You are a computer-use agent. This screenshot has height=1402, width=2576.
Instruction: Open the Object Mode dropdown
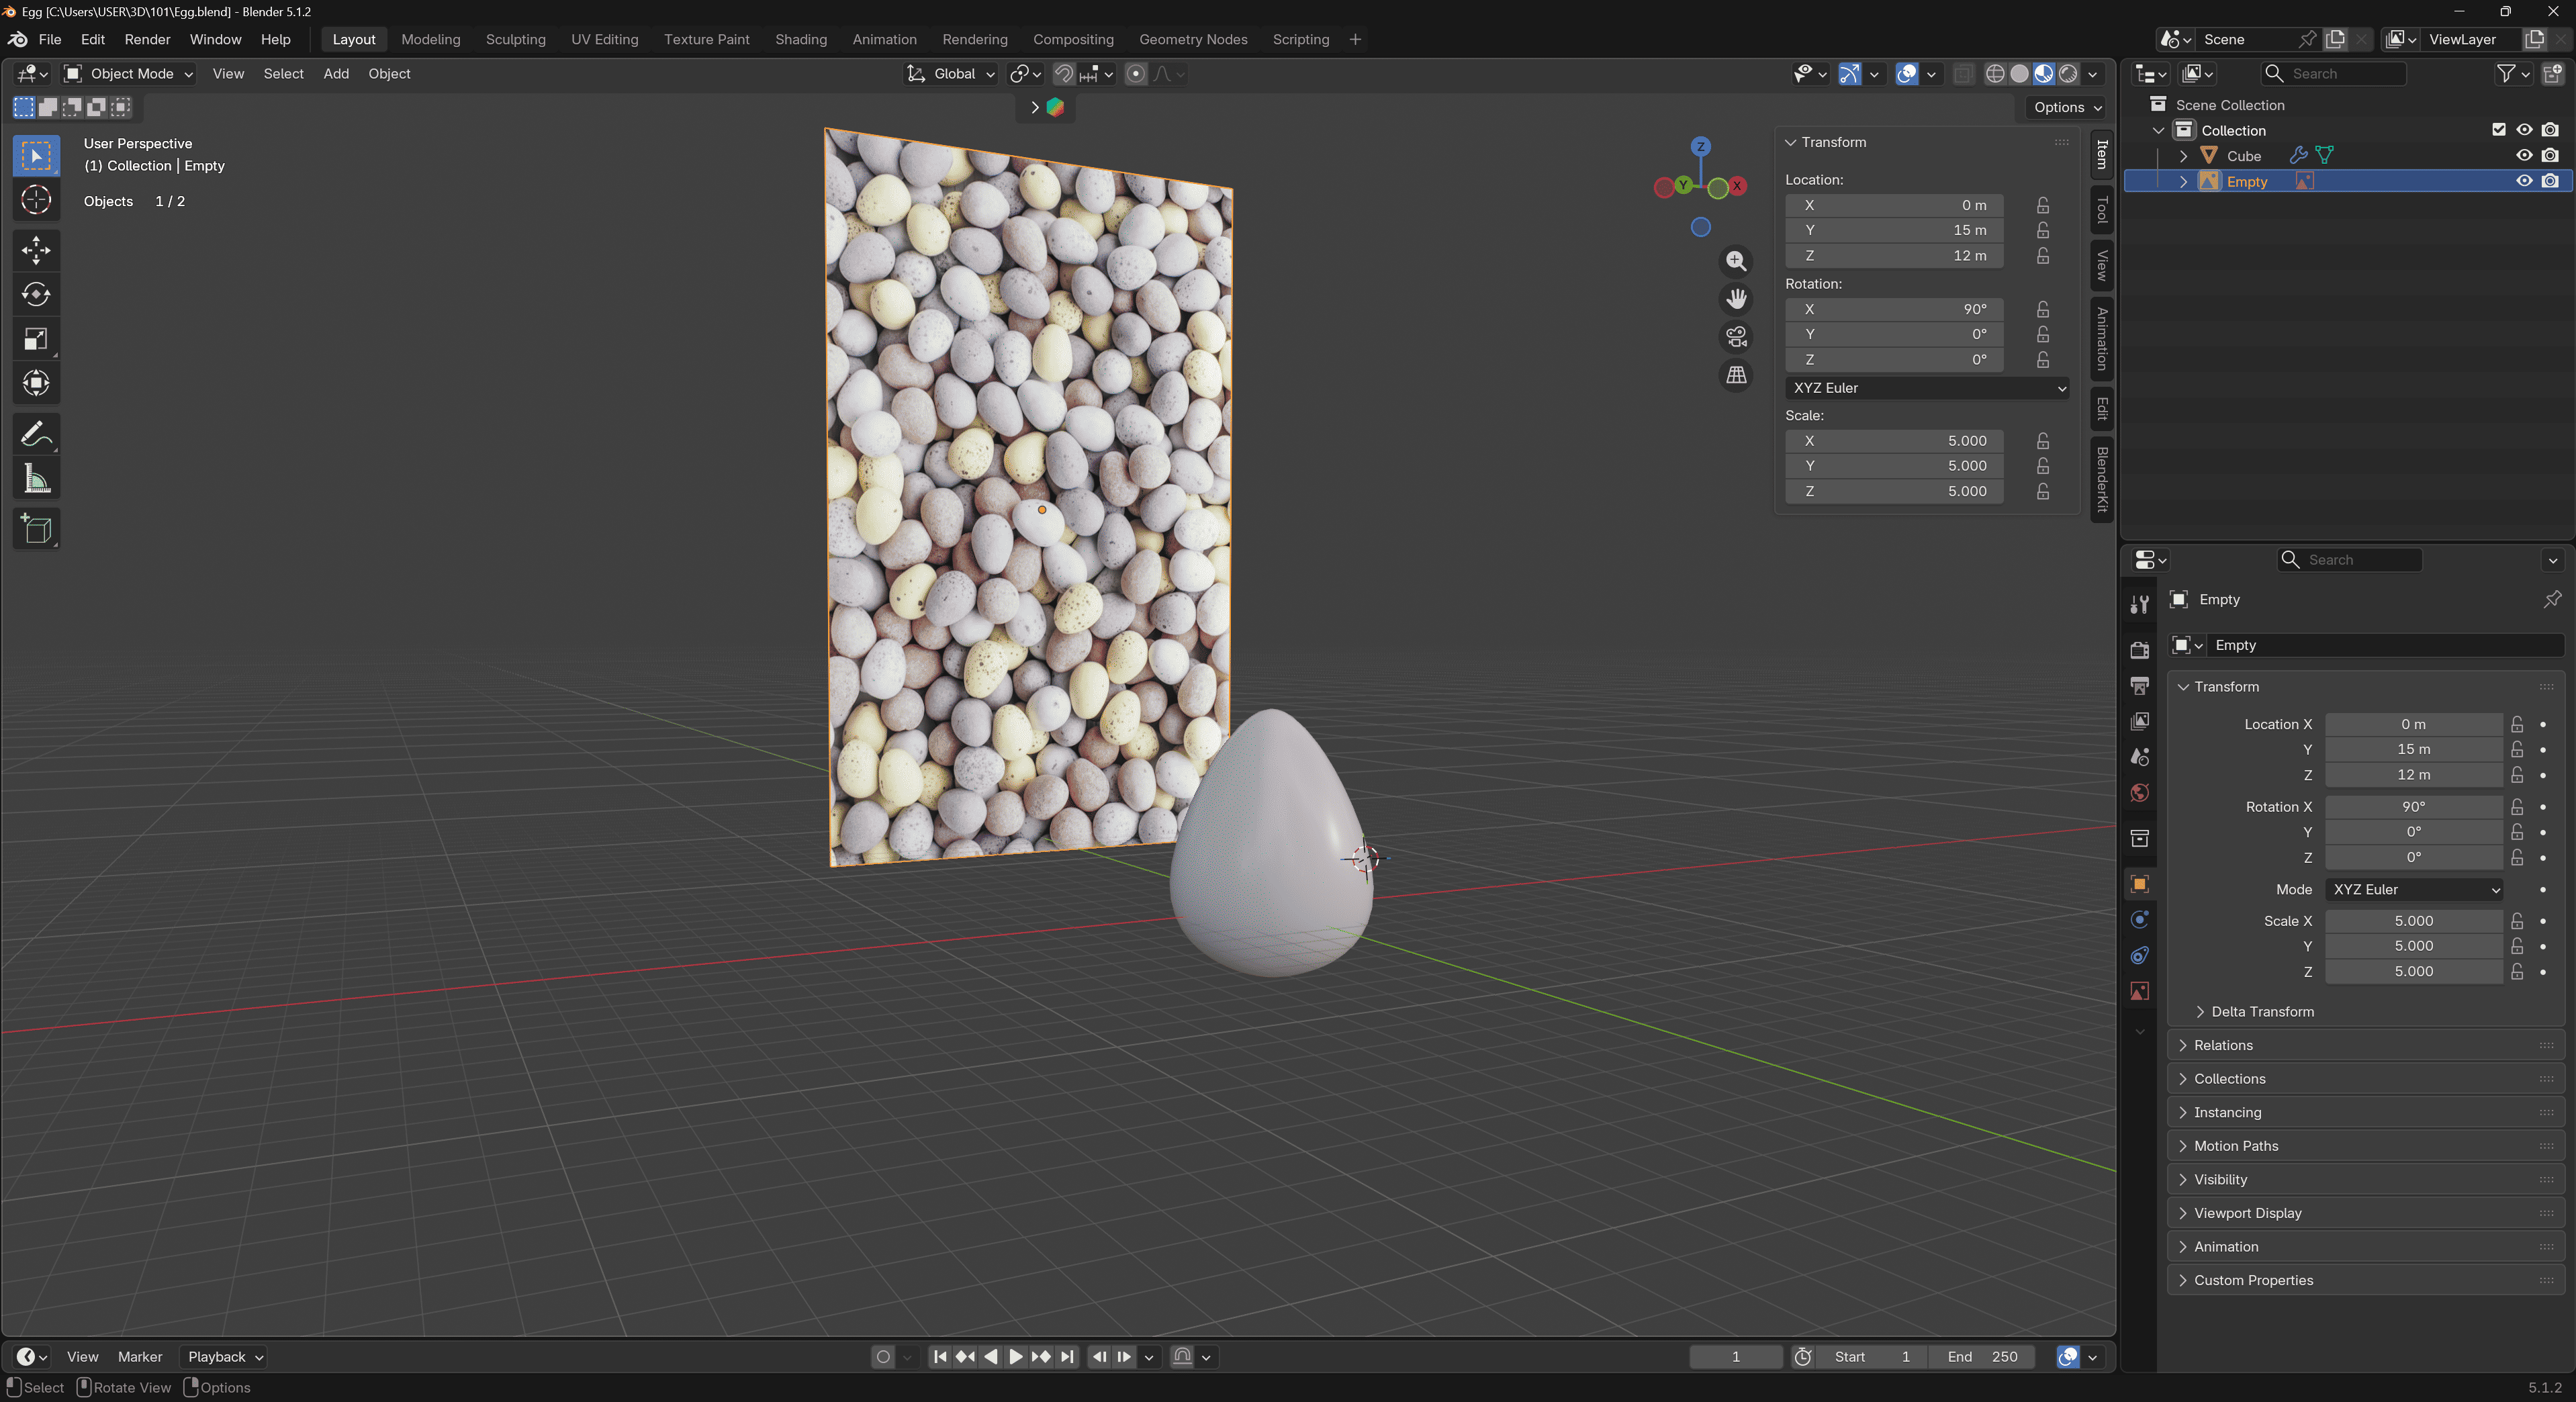coord(128,73)
